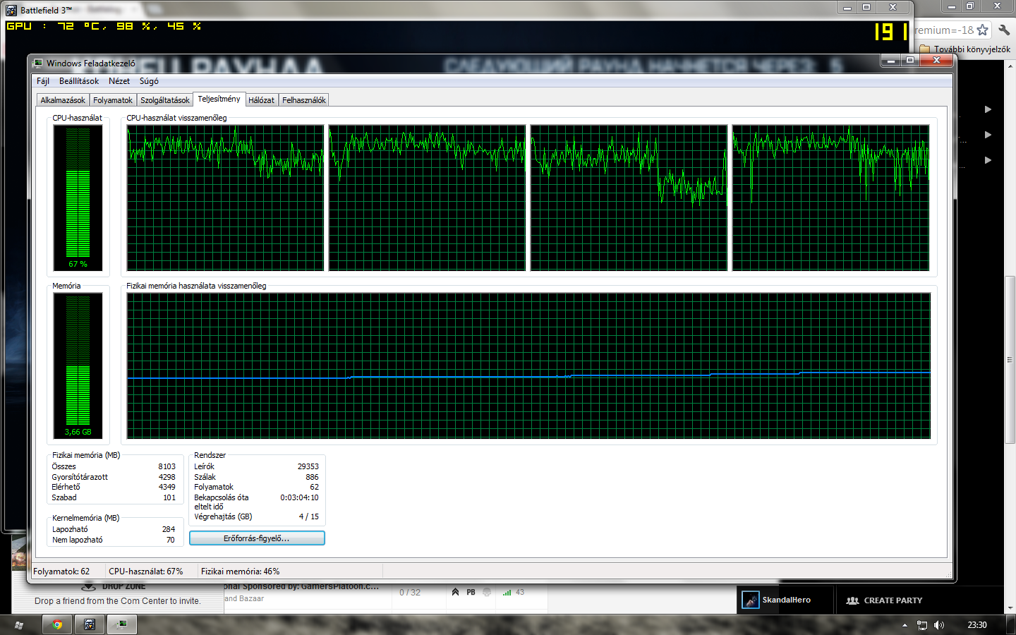Click the Szálak value 886
The image size is (1016, 635).
(x=312, y=477)
